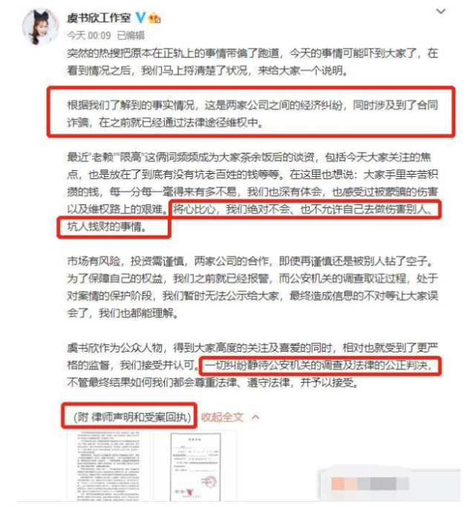Viewport: 476px width, 507px height.
Task: Open the lawyer statement image thumbnail
Action: [x=108, y=465]
